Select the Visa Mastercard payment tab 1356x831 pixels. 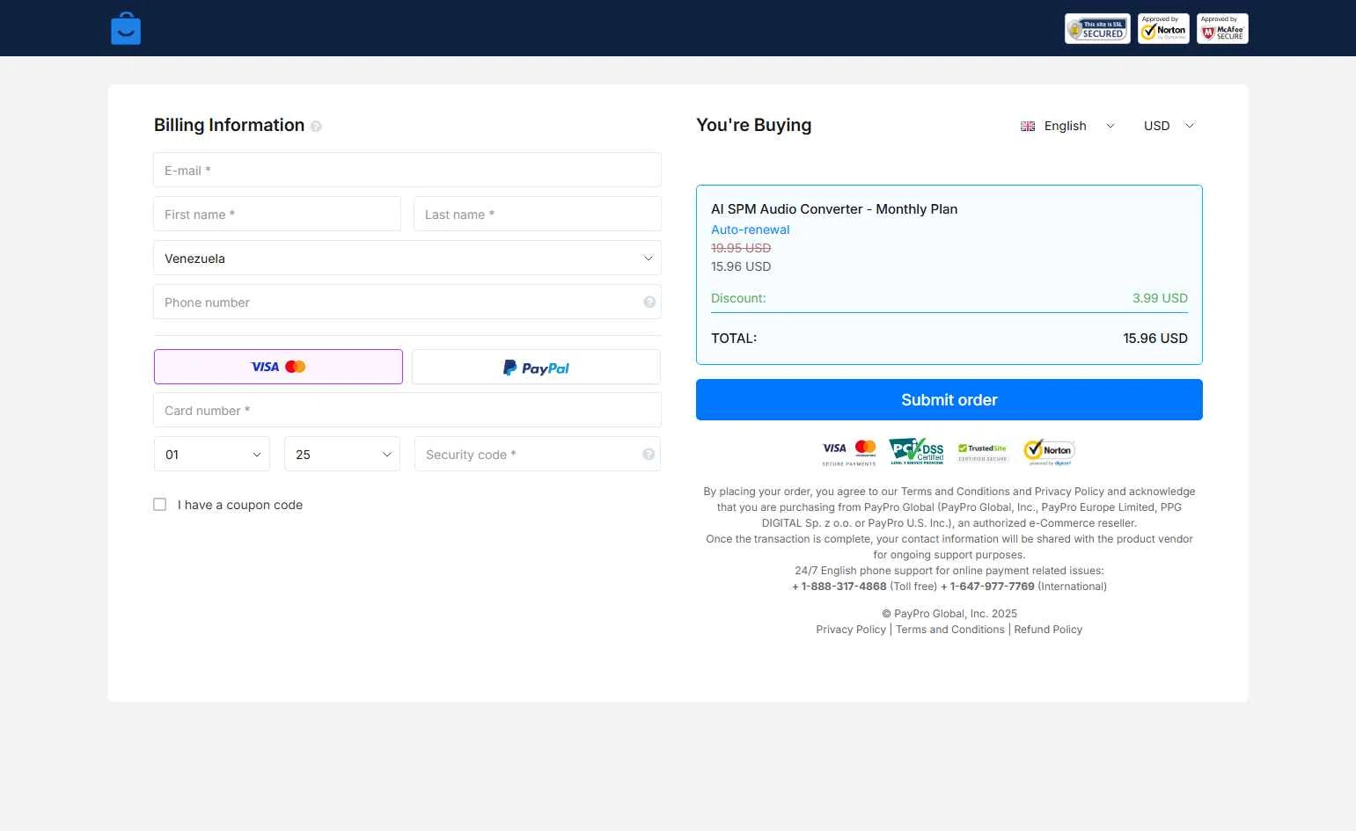point(278,367)
